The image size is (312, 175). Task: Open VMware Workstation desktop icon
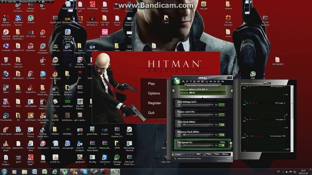43,49
